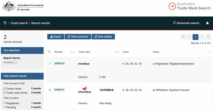Click owner name Li Ma

(x=102, y=77)
